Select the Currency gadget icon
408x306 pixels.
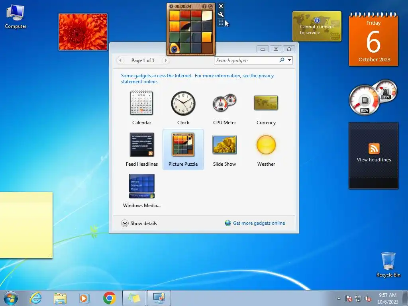tap(266, 103)
